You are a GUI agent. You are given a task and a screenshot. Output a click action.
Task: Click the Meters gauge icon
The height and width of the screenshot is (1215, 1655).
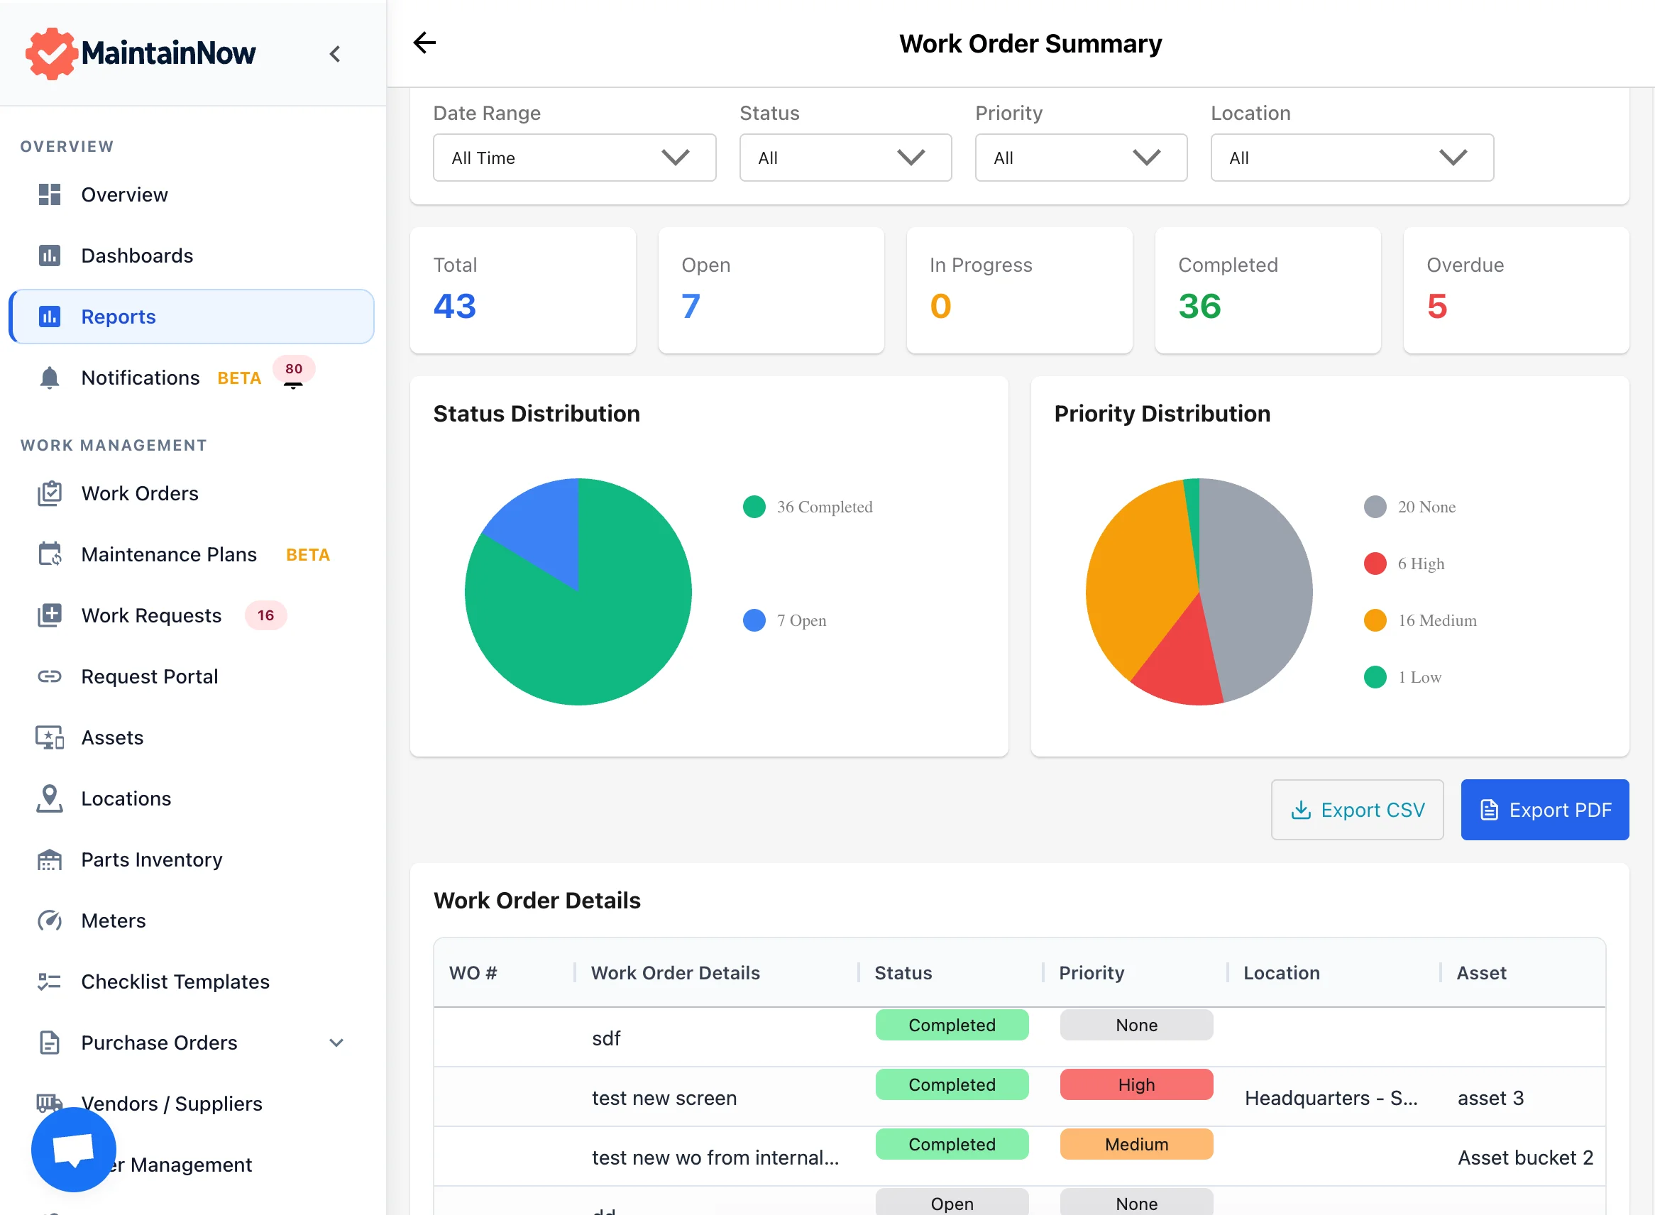49,920
